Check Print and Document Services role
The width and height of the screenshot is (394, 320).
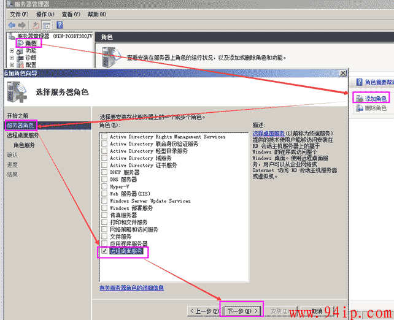click(104, 222)
